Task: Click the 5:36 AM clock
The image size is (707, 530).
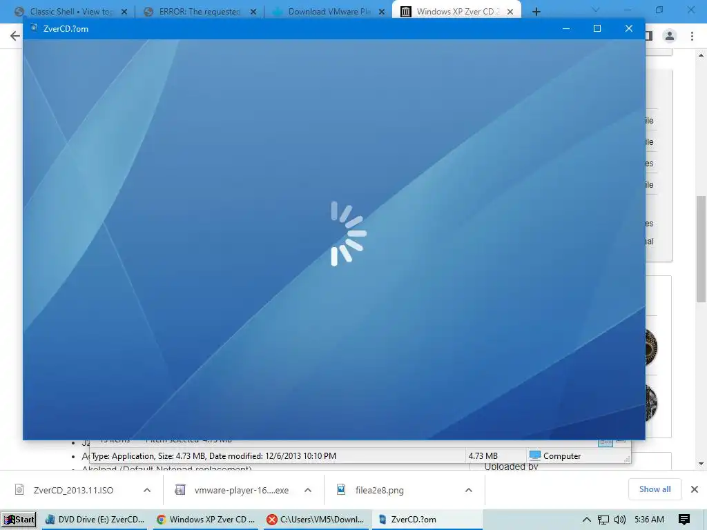Action: click(649, 520)
